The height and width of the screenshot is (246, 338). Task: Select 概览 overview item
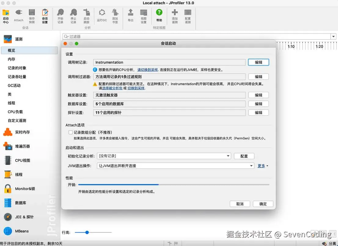(29, 50)
